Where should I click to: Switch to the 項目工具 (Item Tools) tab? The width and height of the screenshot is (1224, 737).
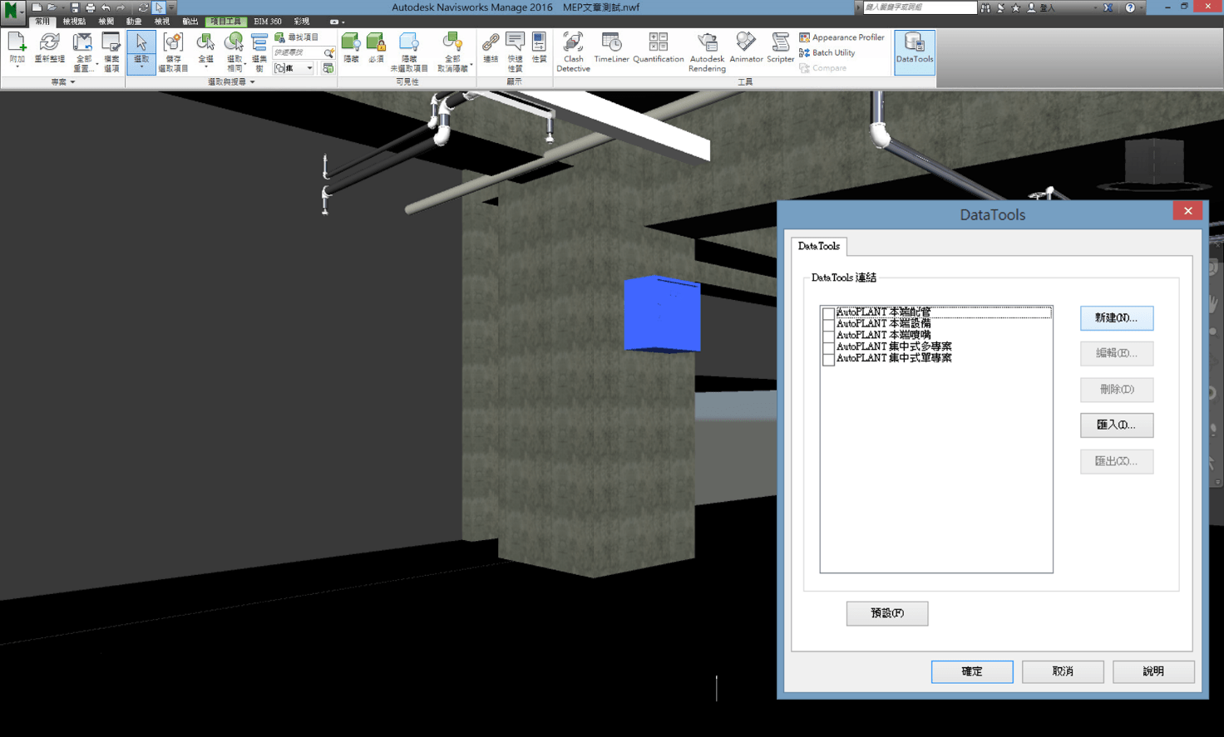tap(225, 22)
